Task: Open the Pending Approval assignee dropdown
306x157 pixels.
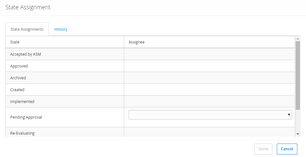Action: tap(210, 115)
